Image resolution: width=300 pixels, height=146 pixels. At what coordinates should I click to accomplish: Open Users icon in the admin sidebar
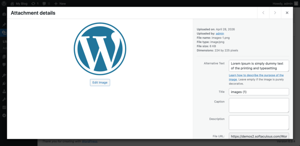pos(4,91)
